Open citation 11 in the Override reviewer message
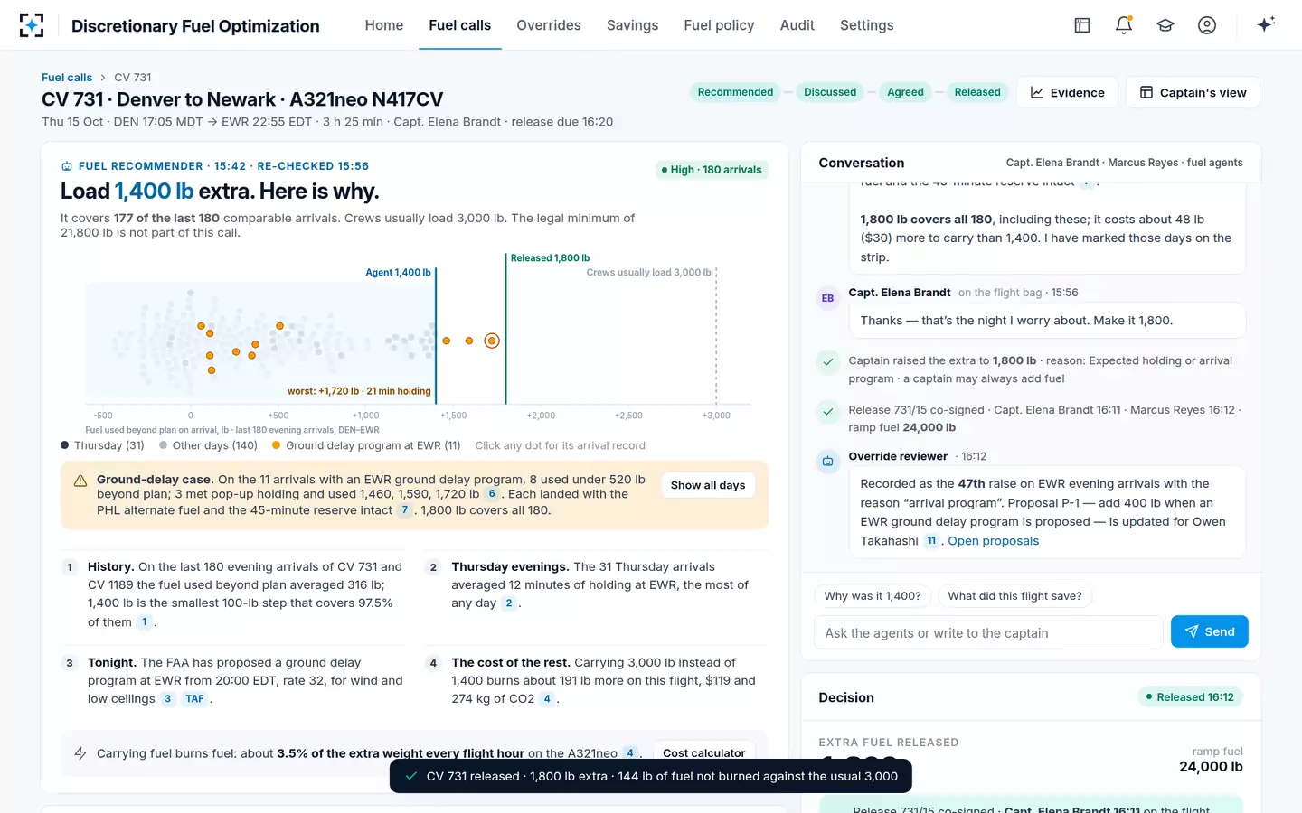Image resolution: width=1302 pixels, height=813 pixels. tap(931, 541)
